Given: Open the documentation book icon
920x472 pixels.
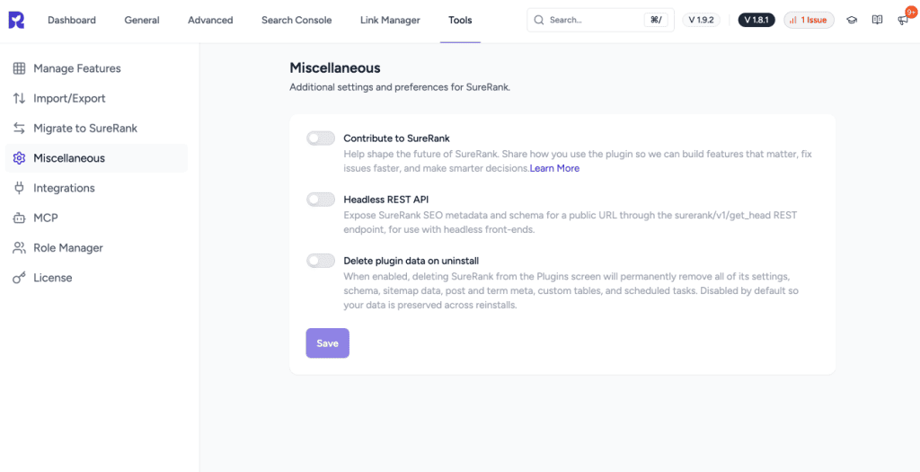Looking at the screenshot, I should coord(877,20).
